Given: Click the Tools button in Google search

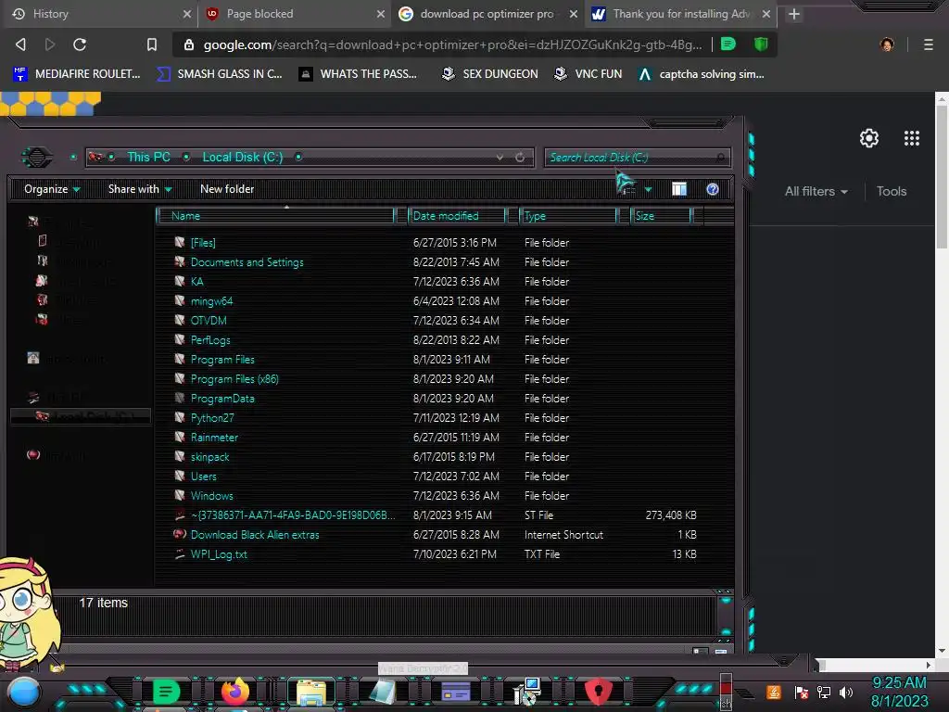Looking at the screenshot, I should click(892, 191).
